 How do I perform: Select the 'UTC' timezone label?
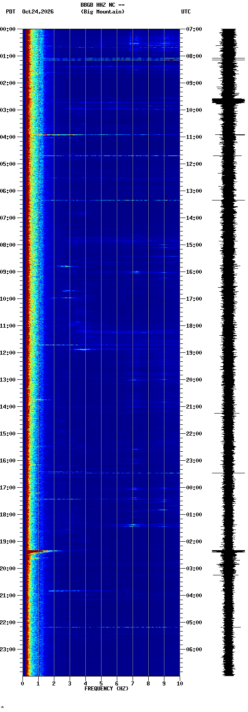(x=186, y=12)
